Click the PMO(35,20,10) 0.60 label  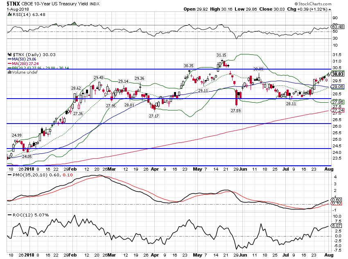coord(36,175)
